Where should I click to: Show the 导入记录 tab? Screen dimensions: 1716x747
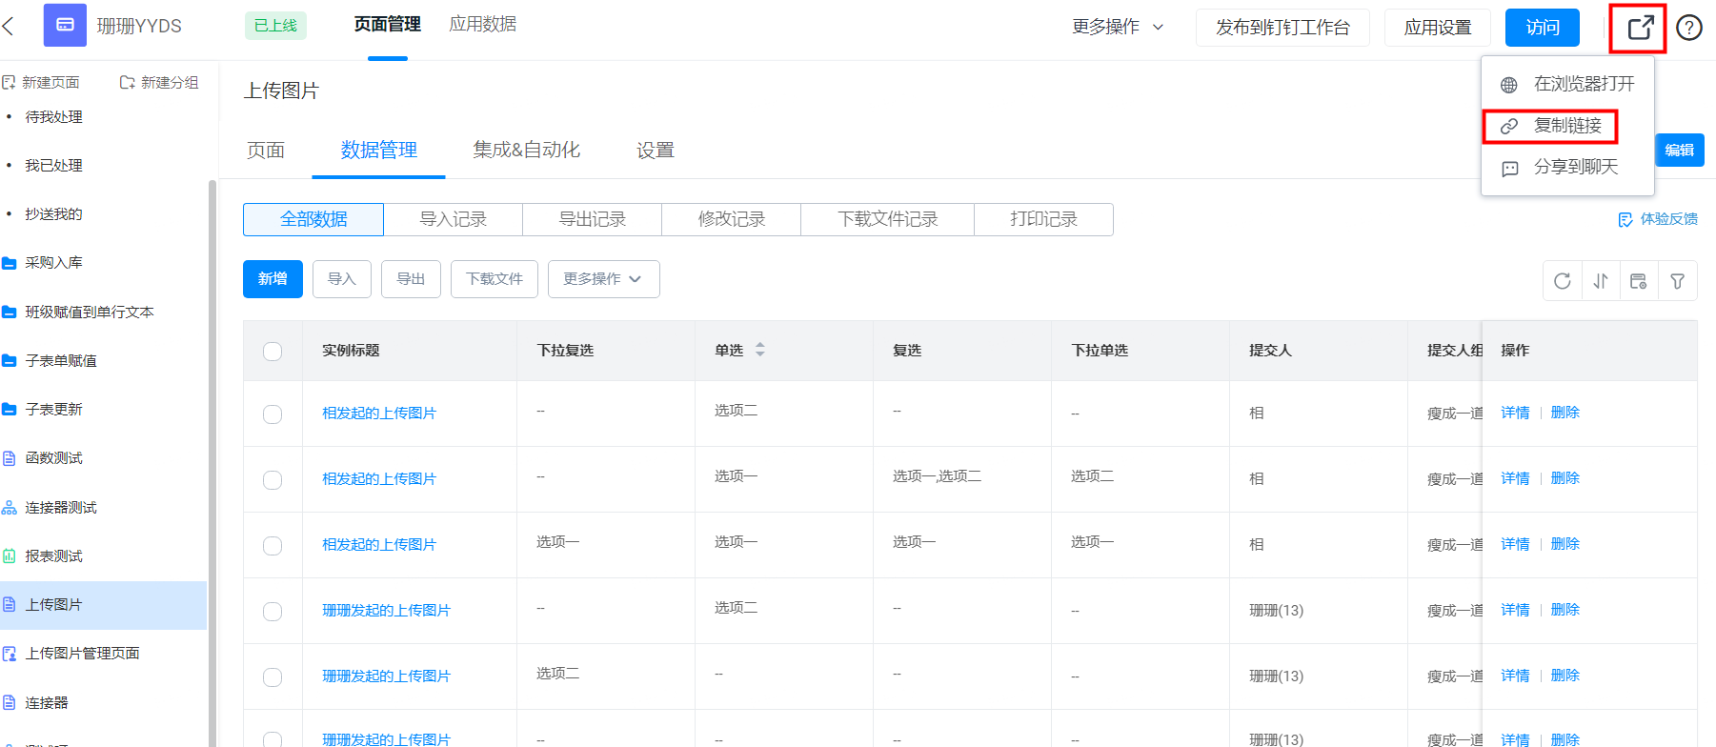coord(454,219)
